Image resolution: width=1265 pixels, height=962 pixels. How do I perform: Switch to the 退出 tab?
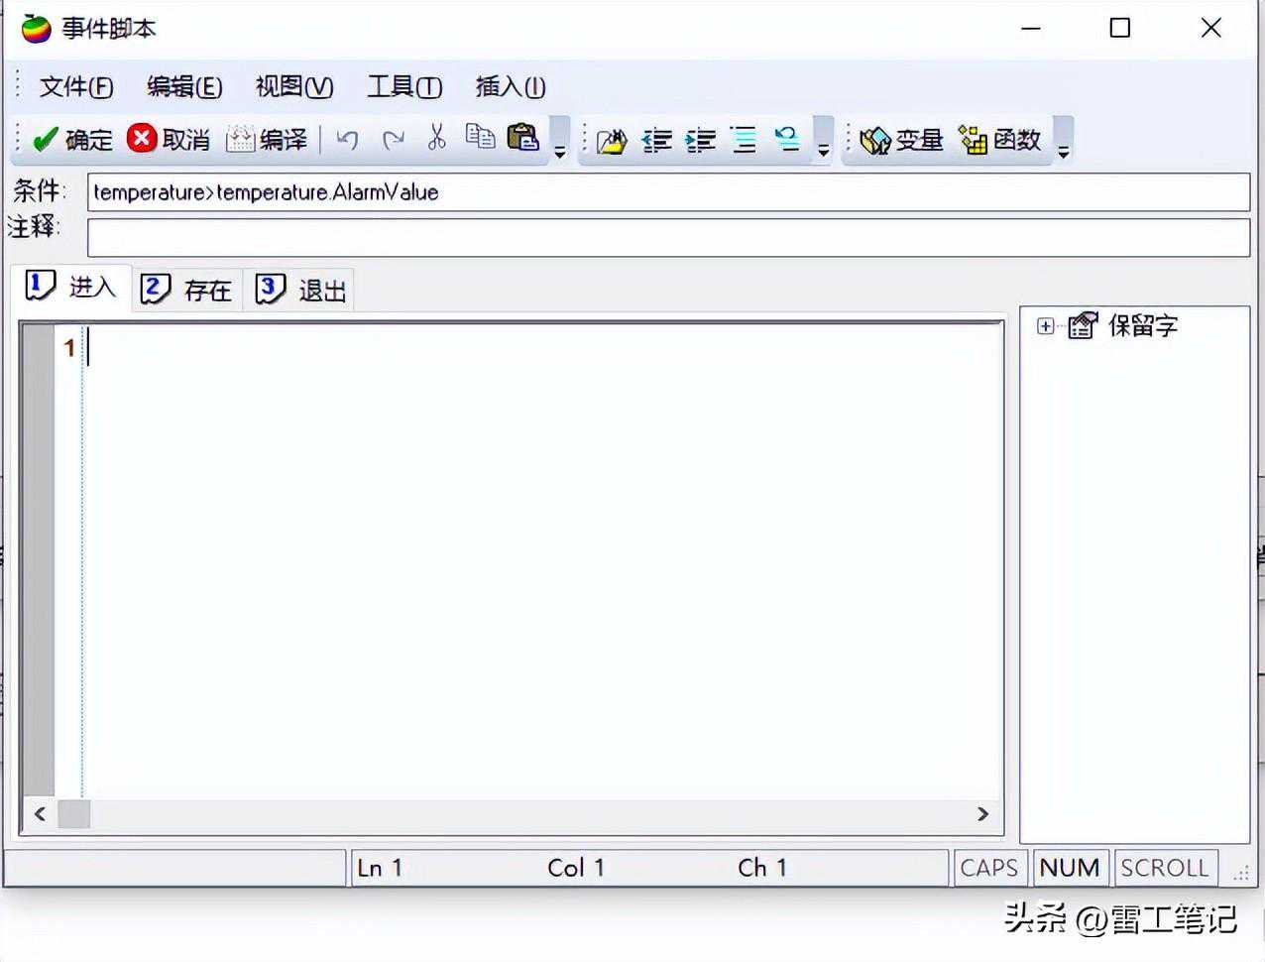pyautogui.click(x=301, y=291)
